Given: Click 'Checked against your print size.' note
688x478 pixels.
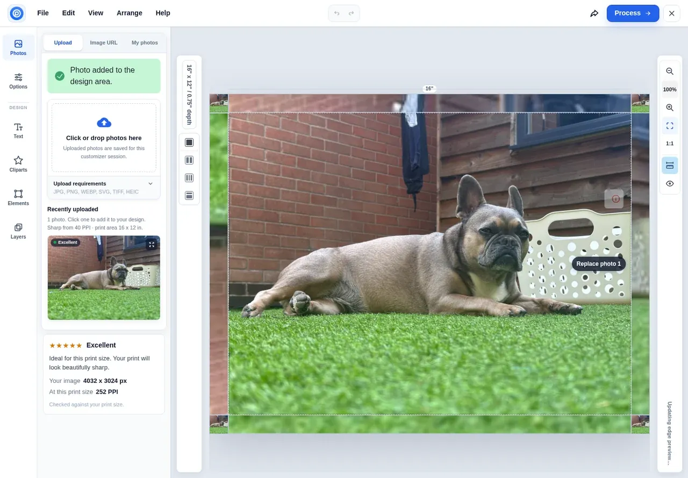Looking at the screenshot, I should pyautogui.click(x=86, y=404).
